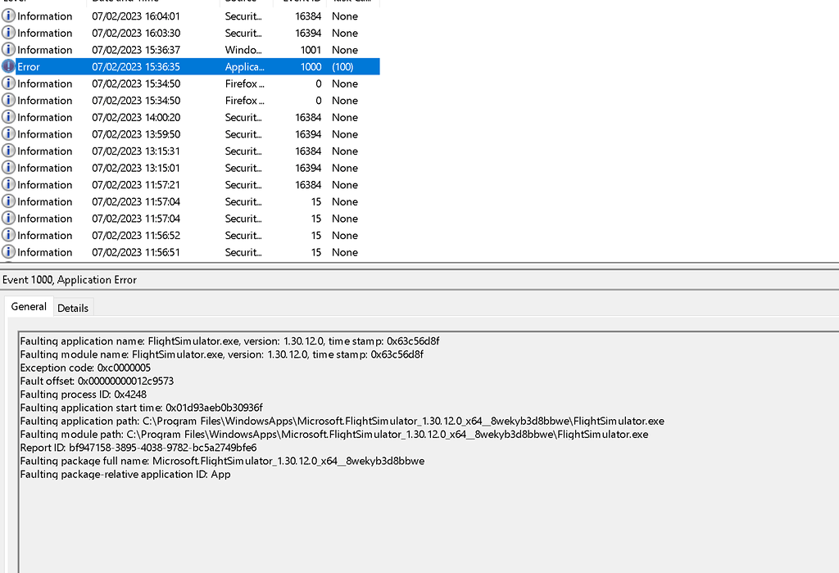Click Information icon beside the Windows 15:36:37 event
The height and width of the screenshot is (573, 839).
[x=8, y=49]
